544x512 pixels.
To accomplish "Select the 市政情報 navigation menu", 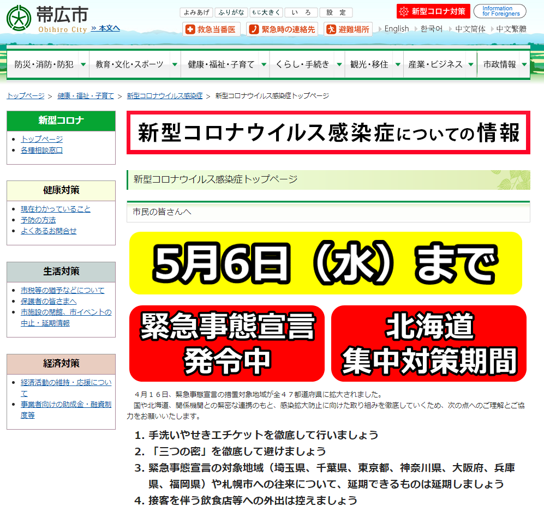I will click(x=499, y=63).
